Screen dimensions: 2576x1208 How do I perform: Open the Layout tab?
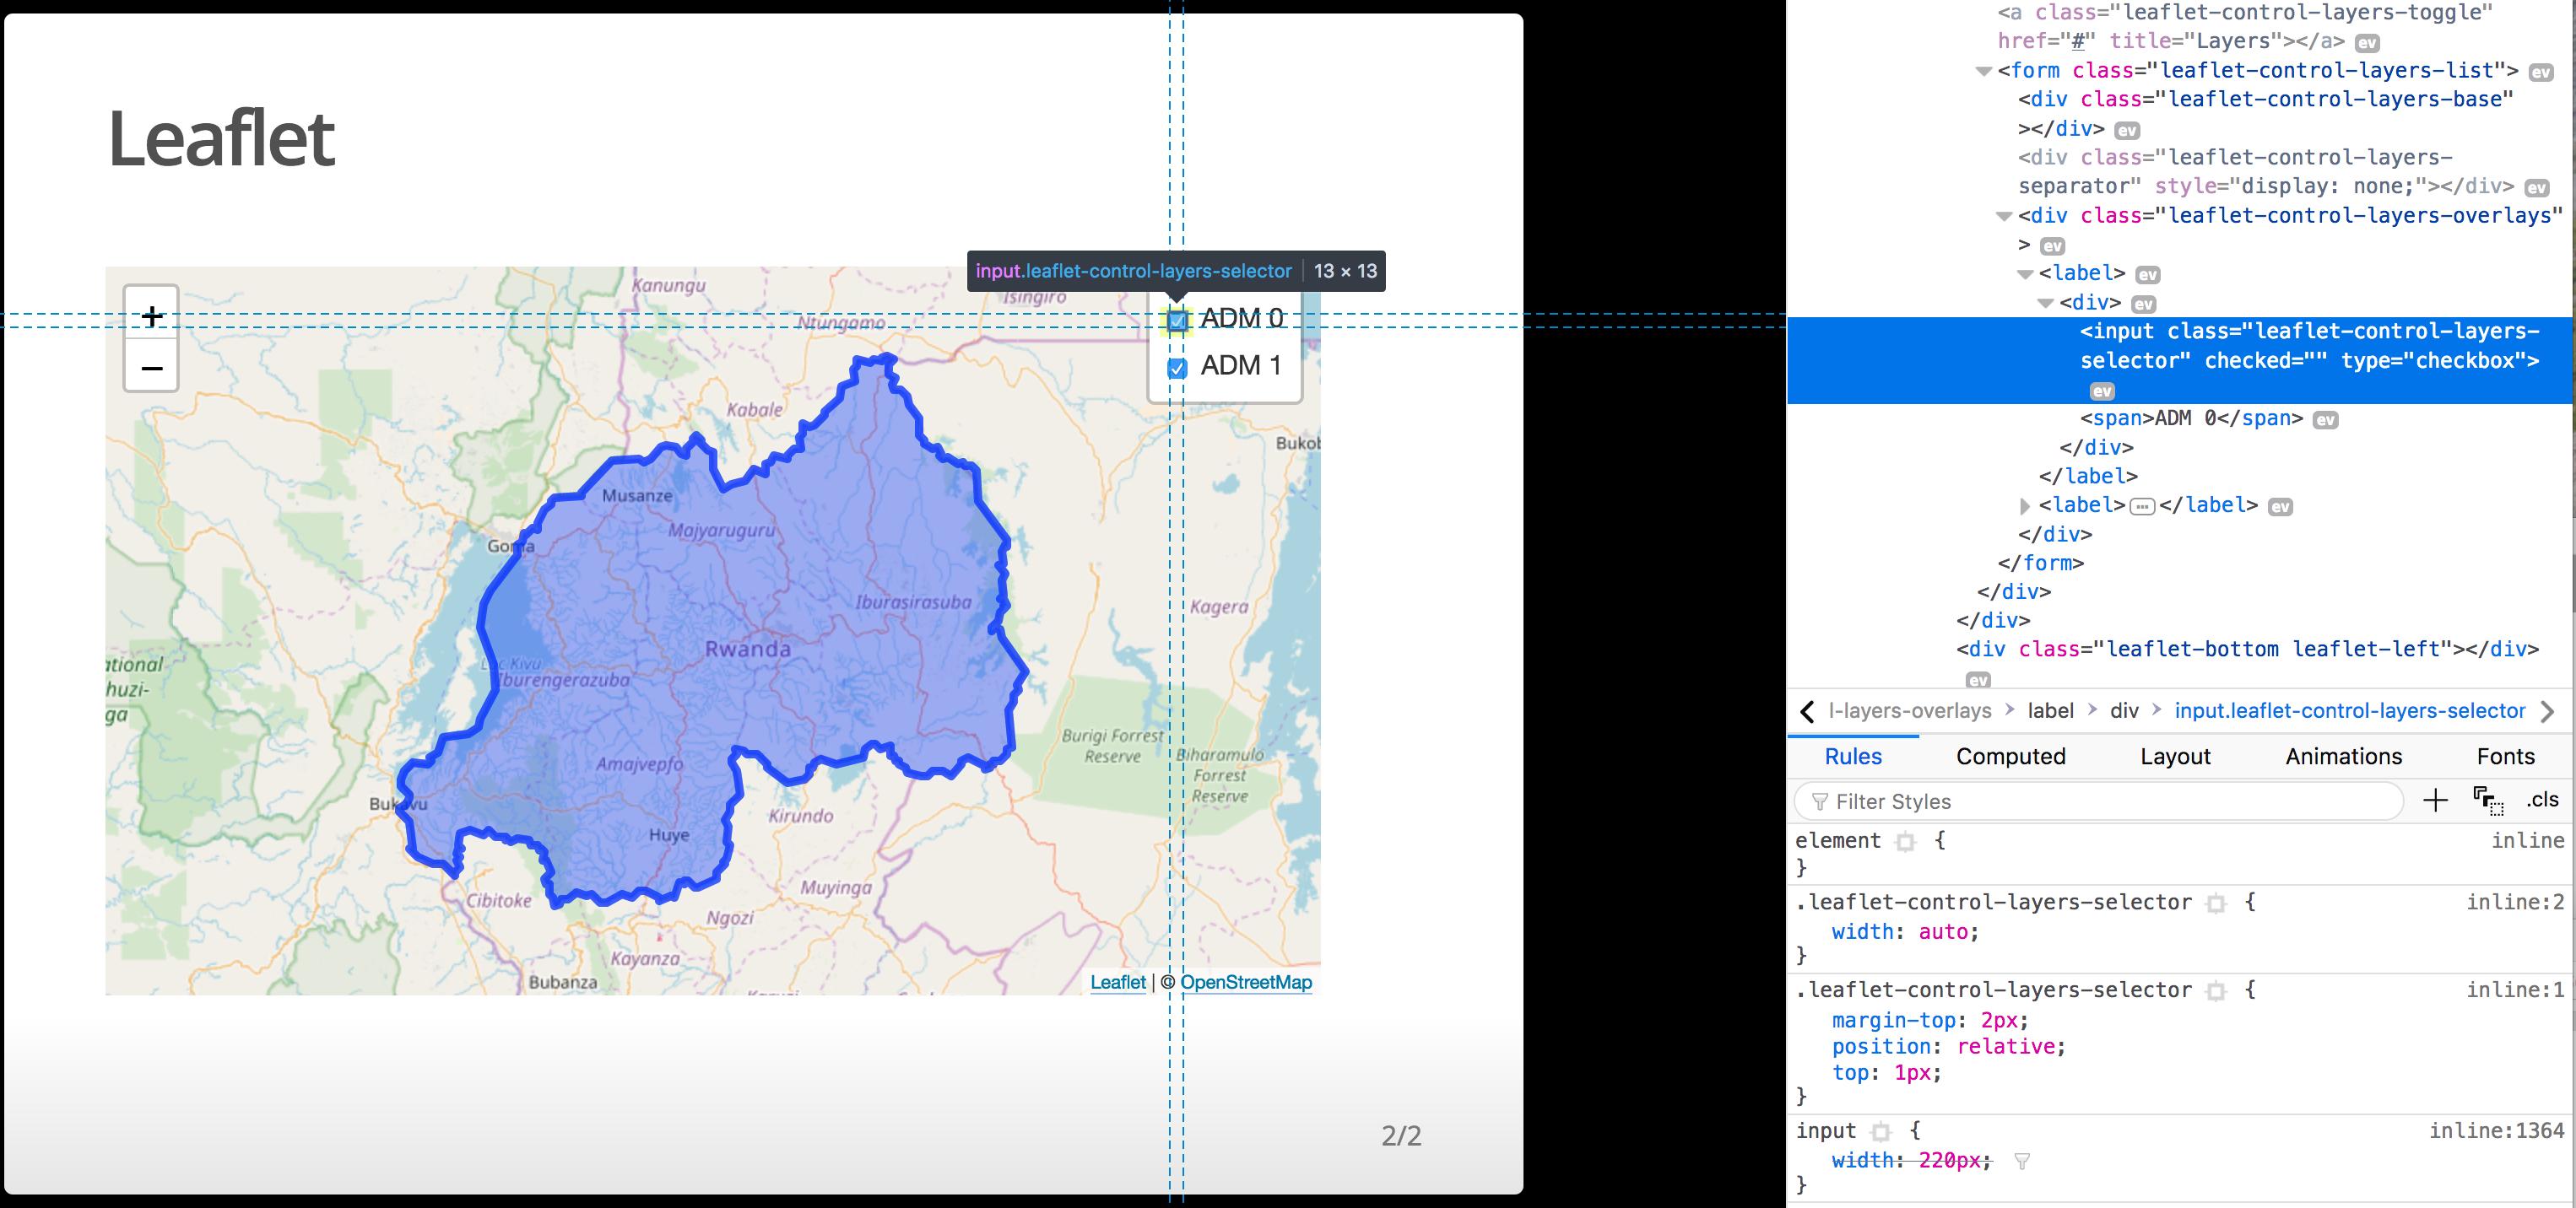2175,757
